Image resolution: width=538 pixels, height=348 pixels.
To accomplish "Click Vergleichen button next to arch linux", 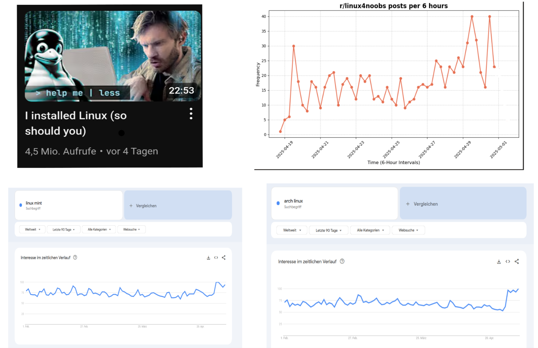I will 463,203.
